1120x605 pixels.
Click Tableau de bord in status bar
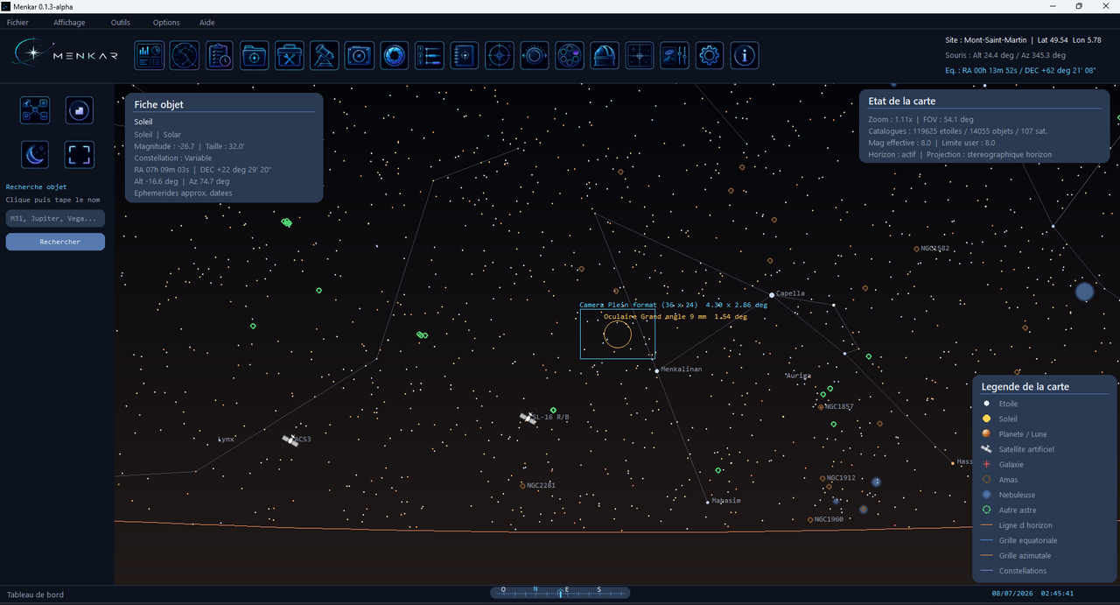35,594
